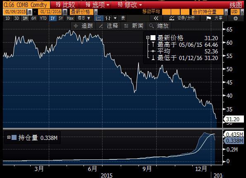Select the 1Y range tab
This screenshot has width=246, height=178.
pyautogui.click(x=53, y=18)
